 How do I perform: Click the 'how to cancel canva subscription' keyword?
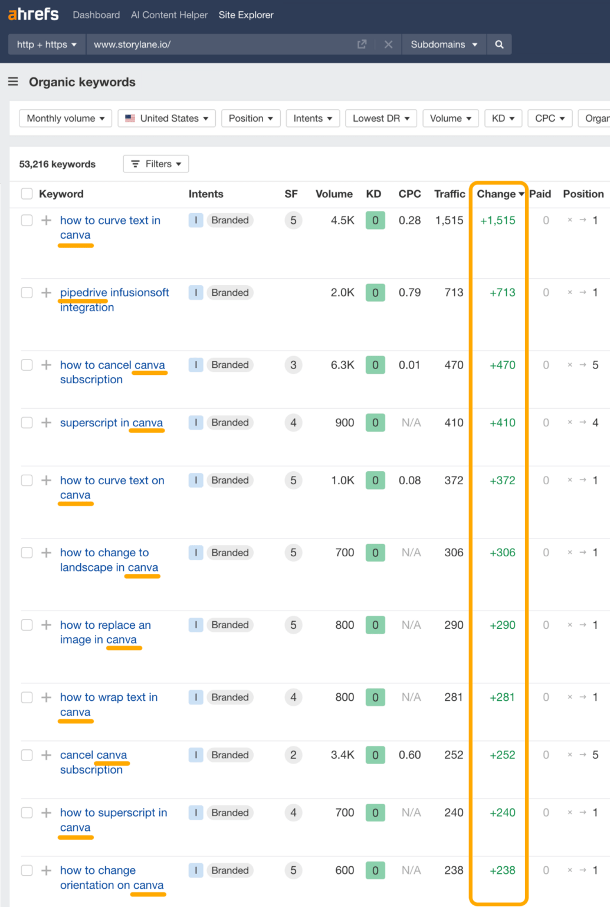coord(113,365)
